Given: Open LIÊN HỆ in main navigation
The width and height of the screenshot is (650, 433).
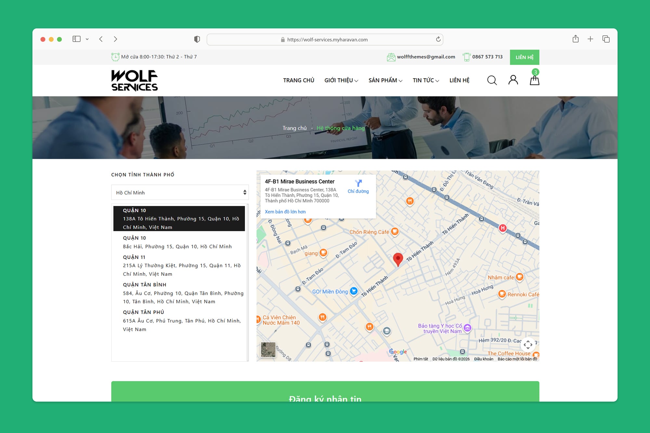Looking at the screenshot, I should pyautogui.click(x=459, y=80).
